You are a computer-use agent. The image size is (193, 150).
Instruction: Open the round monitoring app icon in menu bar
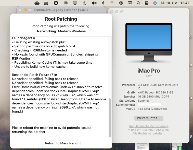[56, 3]
